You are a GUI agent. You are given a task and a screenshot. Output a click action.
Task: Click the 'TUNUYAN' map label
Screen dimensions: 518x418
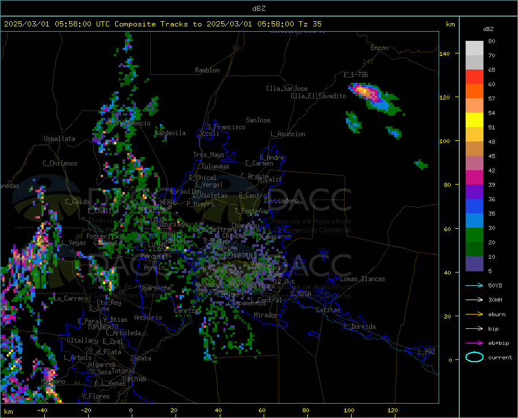[x=134, y=379]
